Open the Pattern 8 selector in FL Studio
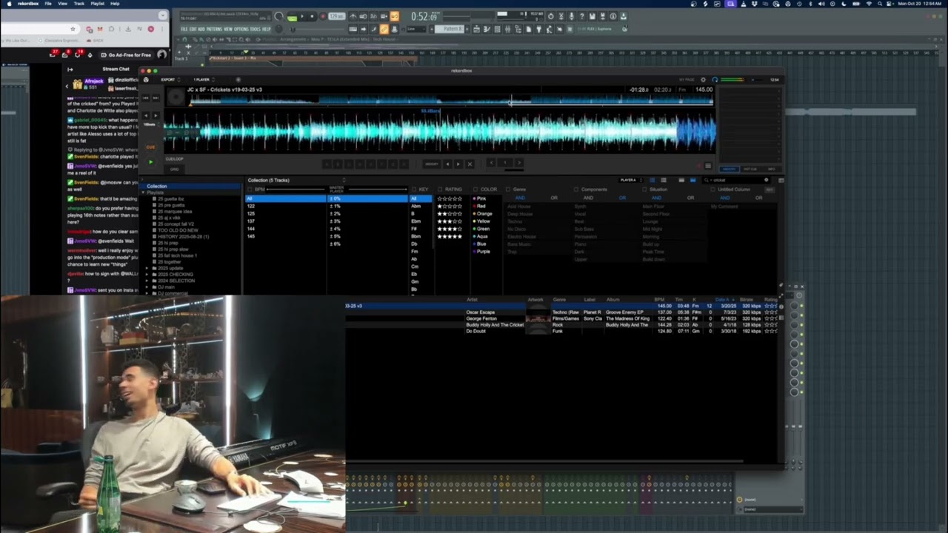Screen dimensions: 948x533 (x=450, y=29)
